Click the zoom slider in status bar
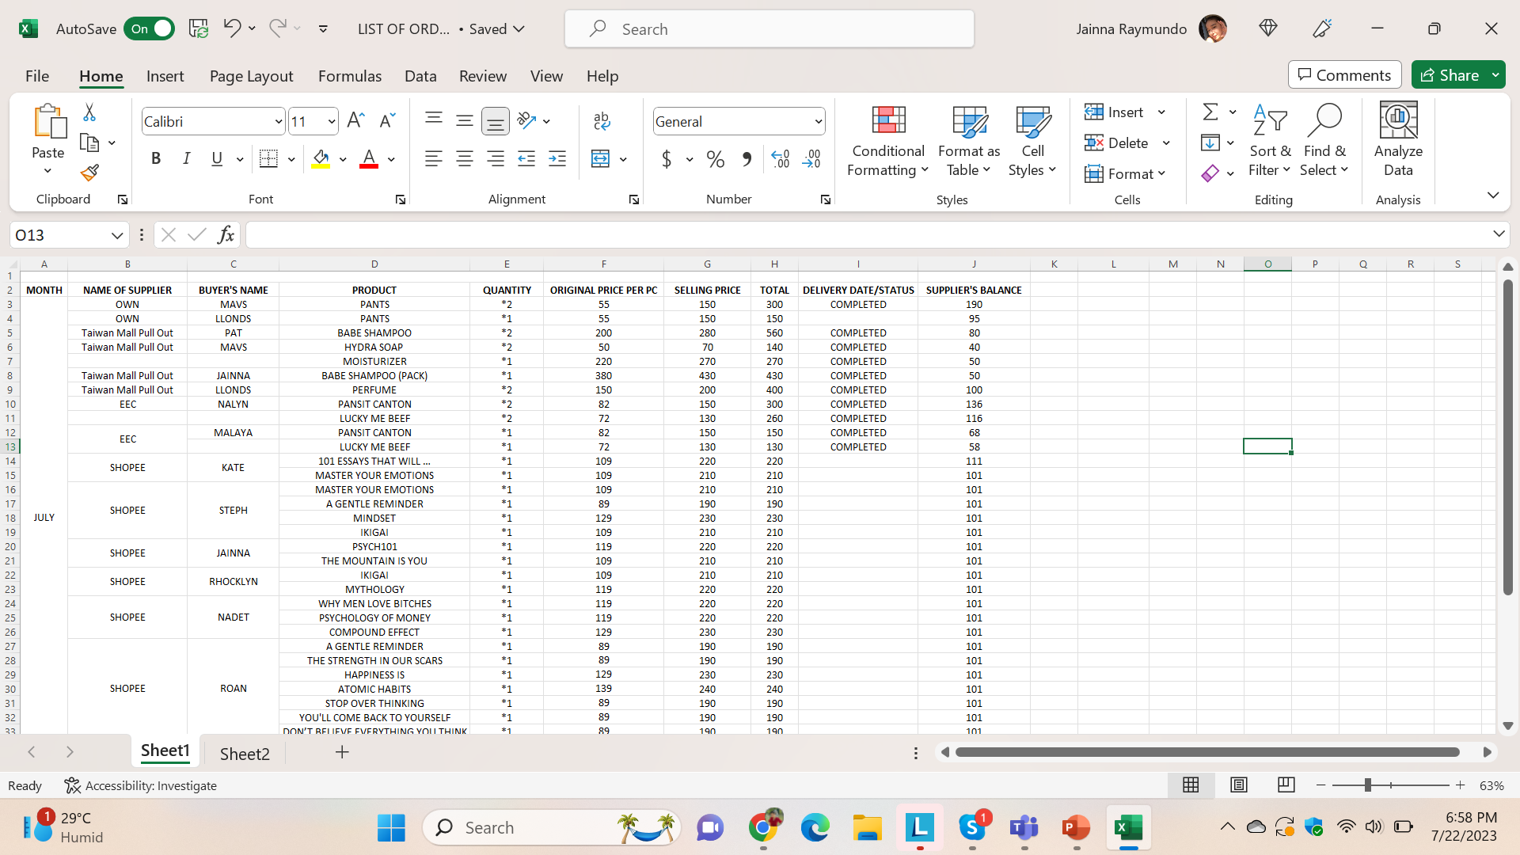This screenshot has width=1520, height=855. point(1390,785)
